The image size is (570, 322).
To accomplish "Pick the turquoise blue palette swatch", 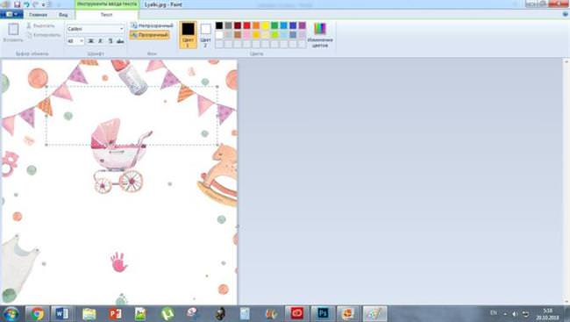I will (x=283, y=25).
